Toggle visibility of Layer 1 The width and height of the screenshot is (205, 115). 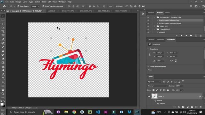149,96
